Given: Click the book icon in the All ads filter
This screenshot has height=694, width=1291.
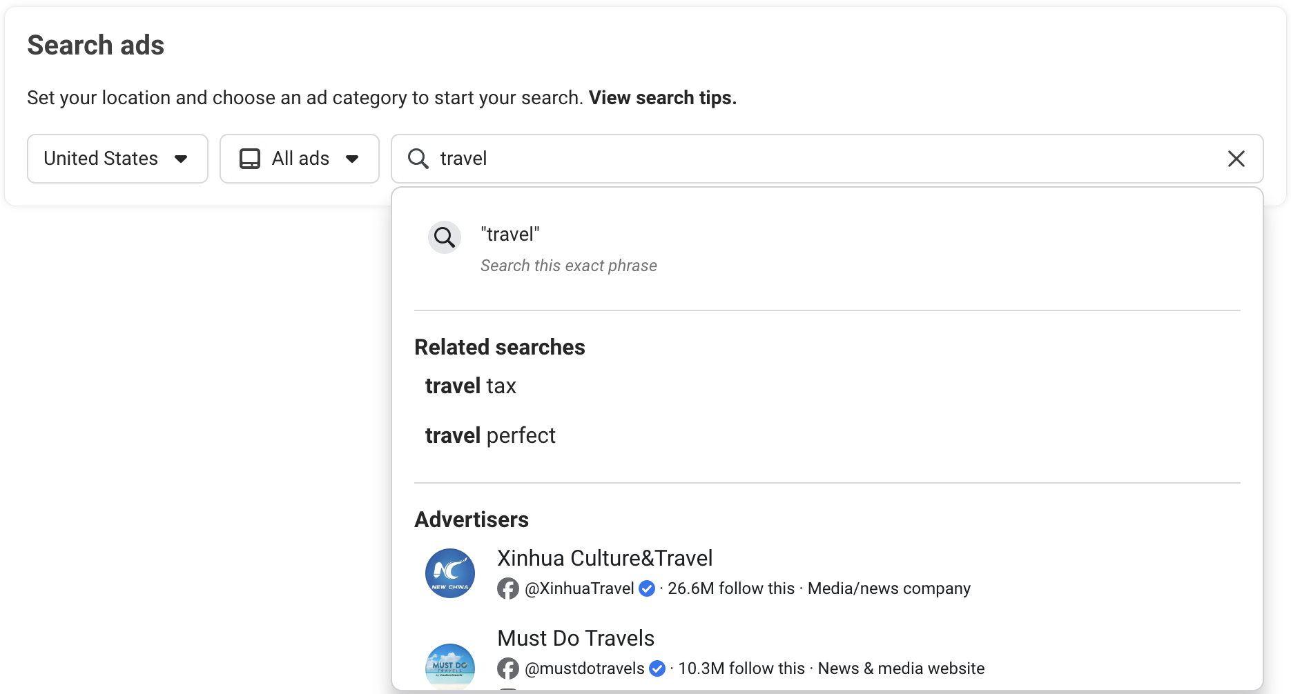Looking at the screenshot, I should [x=251, y=159].
